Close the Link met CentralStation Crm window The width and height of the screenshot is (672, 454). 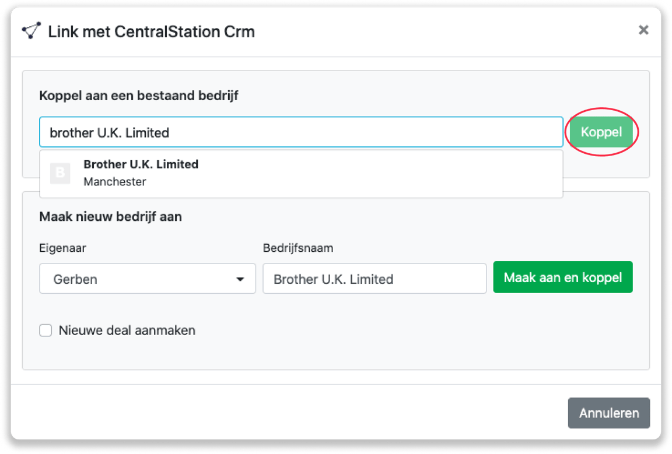(x=643, y=30)
